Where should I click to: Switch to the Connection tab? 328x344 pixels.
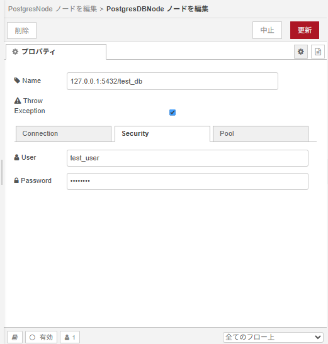[64, 133]
